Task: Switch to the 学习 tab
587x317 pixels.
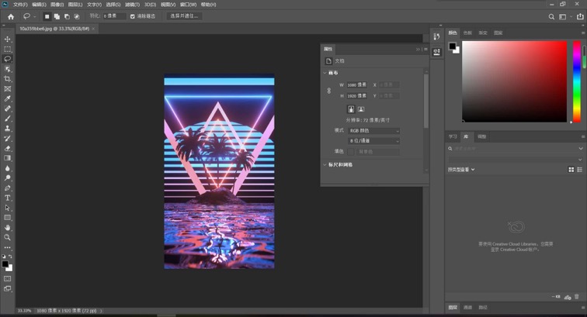Action: coord(453,136)
